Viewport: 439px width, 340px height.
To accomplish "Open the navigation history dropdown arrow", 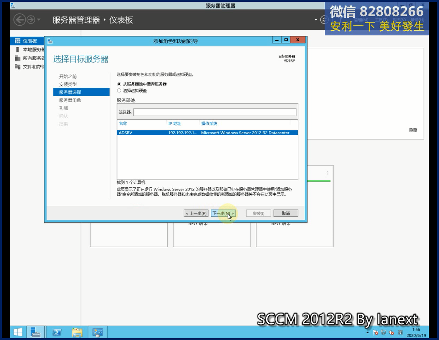I will click(39, 20).
